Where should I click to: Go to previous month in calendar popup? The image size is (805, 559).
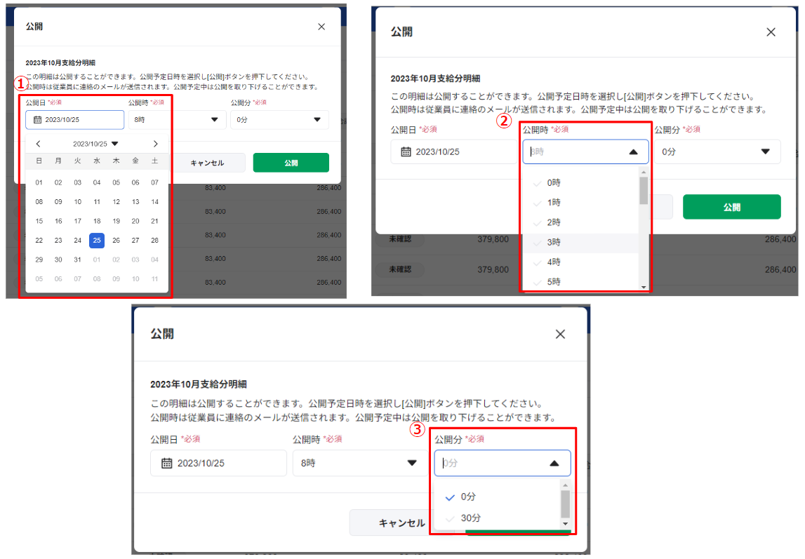(38, 144)
